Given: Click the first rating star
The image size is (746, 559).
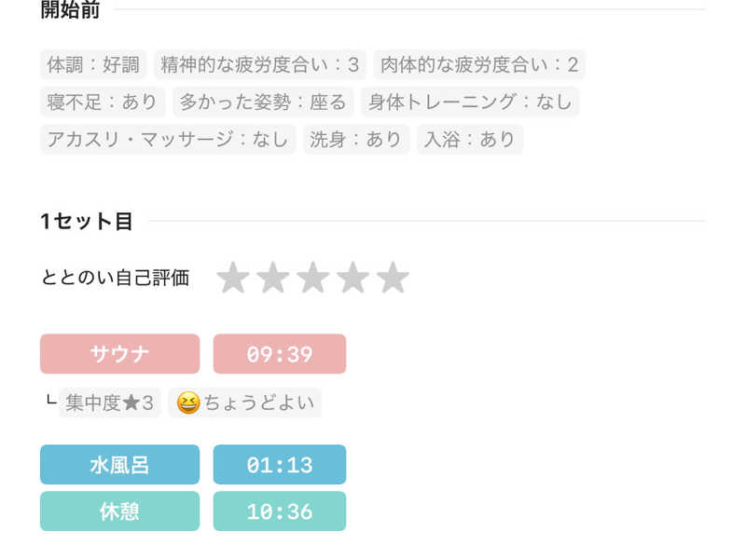Looking at the screenshot, I should [232, 278].
